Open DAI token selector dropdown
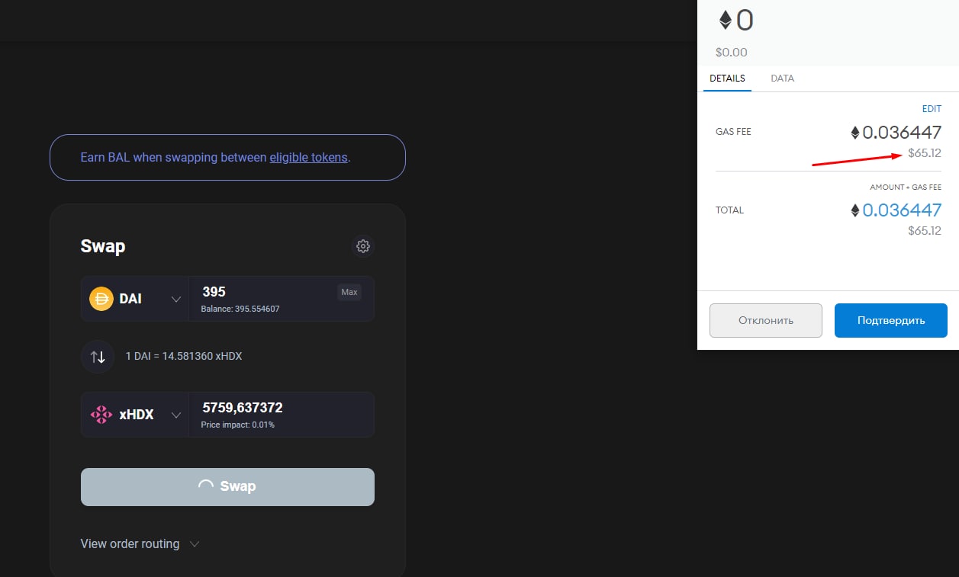 click(135, 299)
